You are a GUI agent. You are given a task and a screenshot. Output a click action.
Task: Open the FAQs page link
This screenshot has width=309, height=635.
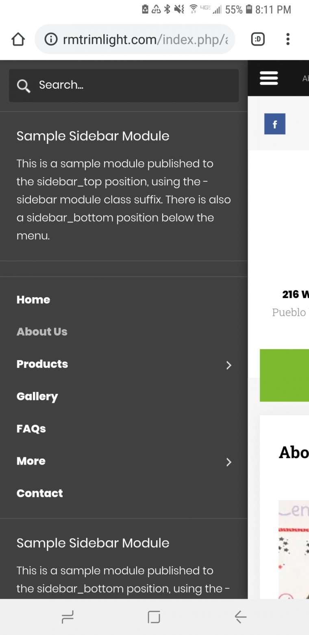31,428
